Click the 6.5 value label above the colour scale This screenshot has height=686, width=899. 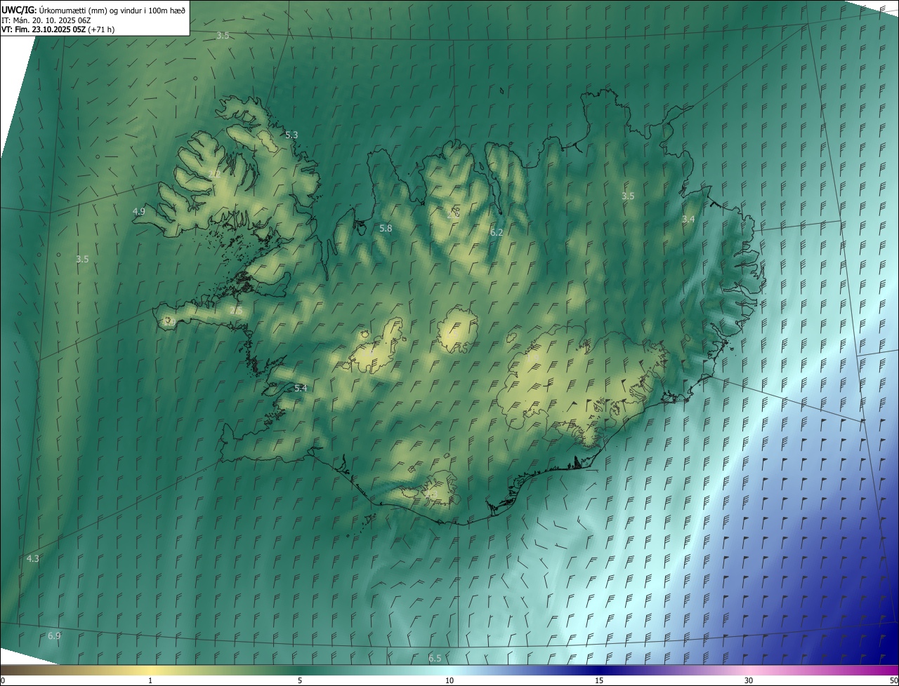pos(435,658)
